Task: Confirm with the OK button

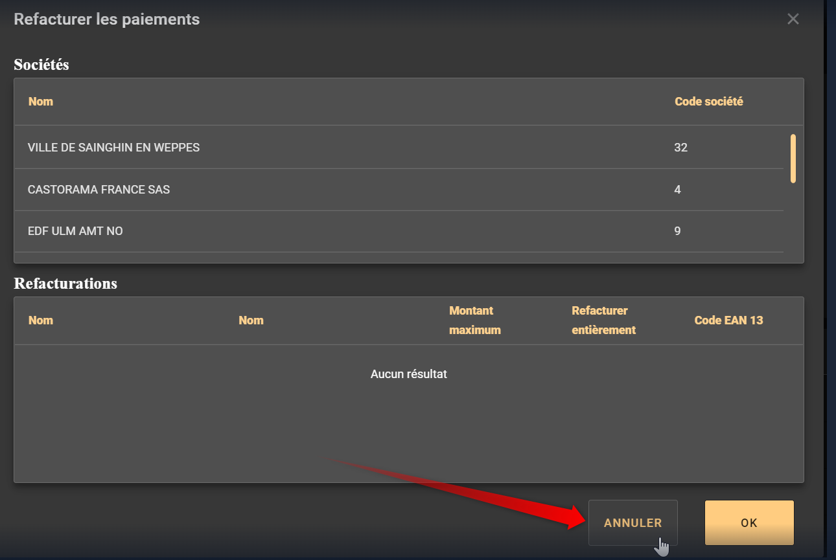Action: coord(749,523)
